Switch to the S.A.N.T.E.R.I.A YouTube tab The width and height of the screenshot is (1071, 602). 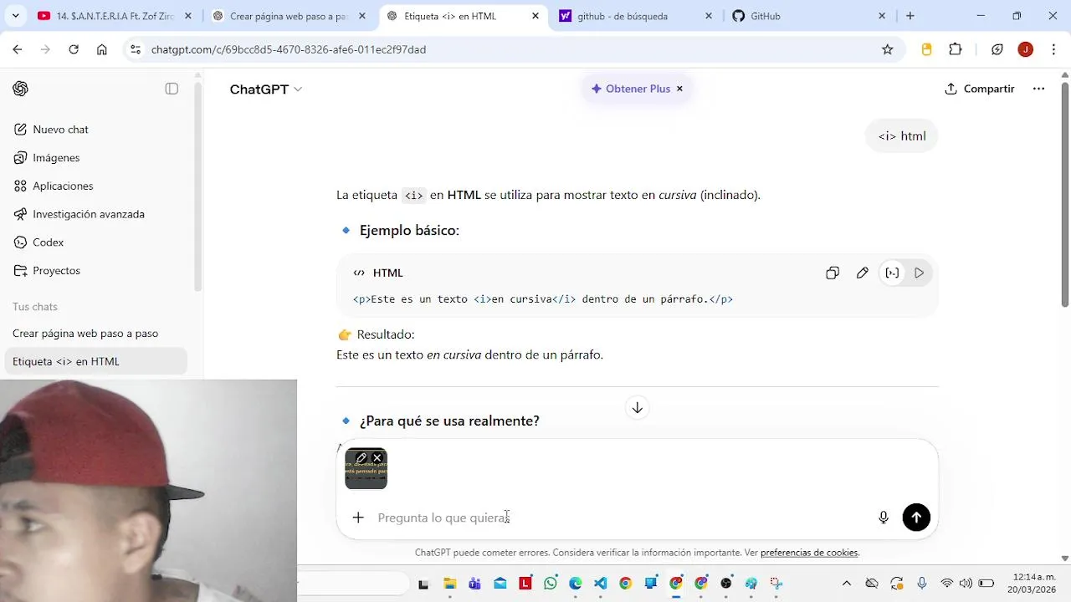pyautogui.click(x=115, y=16)
